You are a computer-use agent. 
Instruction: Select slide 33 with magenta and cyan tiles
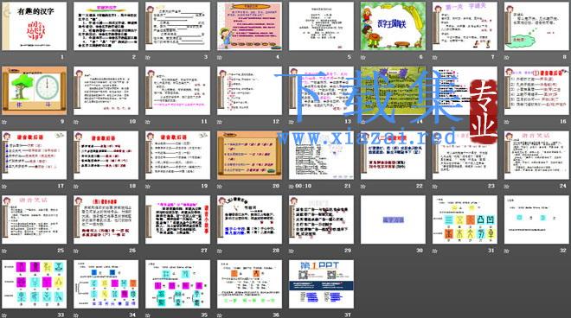pyautogui.click(x=35, y=283)
